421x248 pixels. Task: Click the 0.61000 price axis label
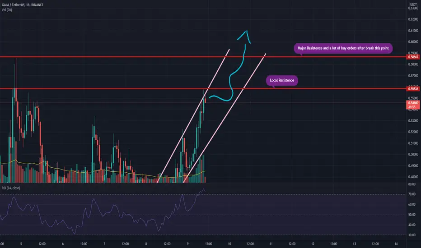[413, 31]
